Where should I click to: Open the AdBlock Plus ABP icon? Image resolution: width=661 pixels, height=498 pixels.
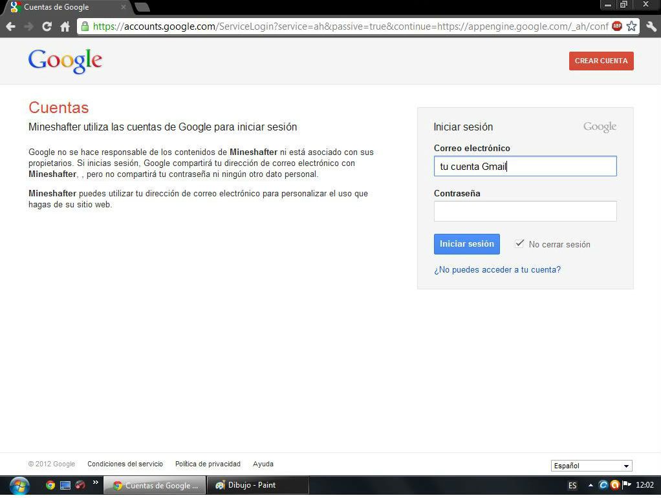tap(617, 26)
